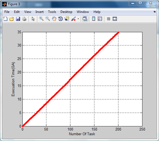Insert a legend from the toolbar
Viewport: 159px width, 141px height.
click(100, 19)
